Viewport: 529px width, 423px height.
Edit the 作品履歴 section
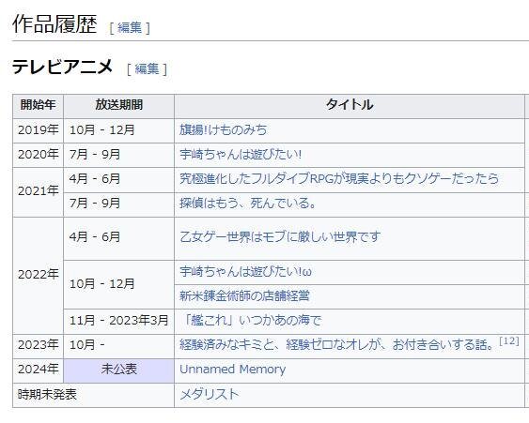point(130,28)
